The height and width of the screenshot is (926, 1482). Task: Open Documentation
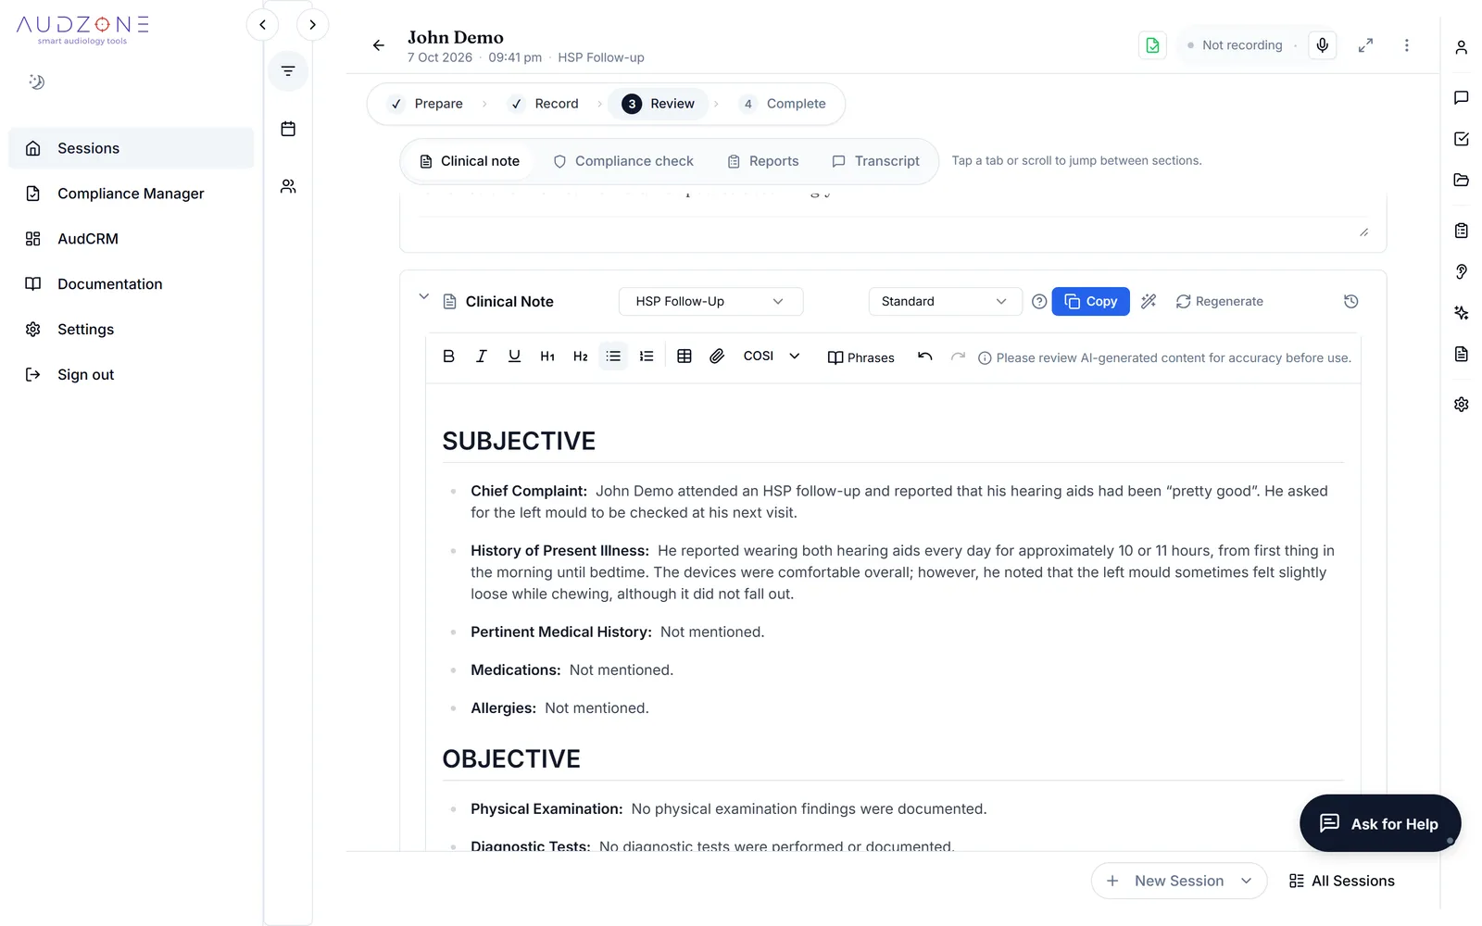[x=131, y=284]
